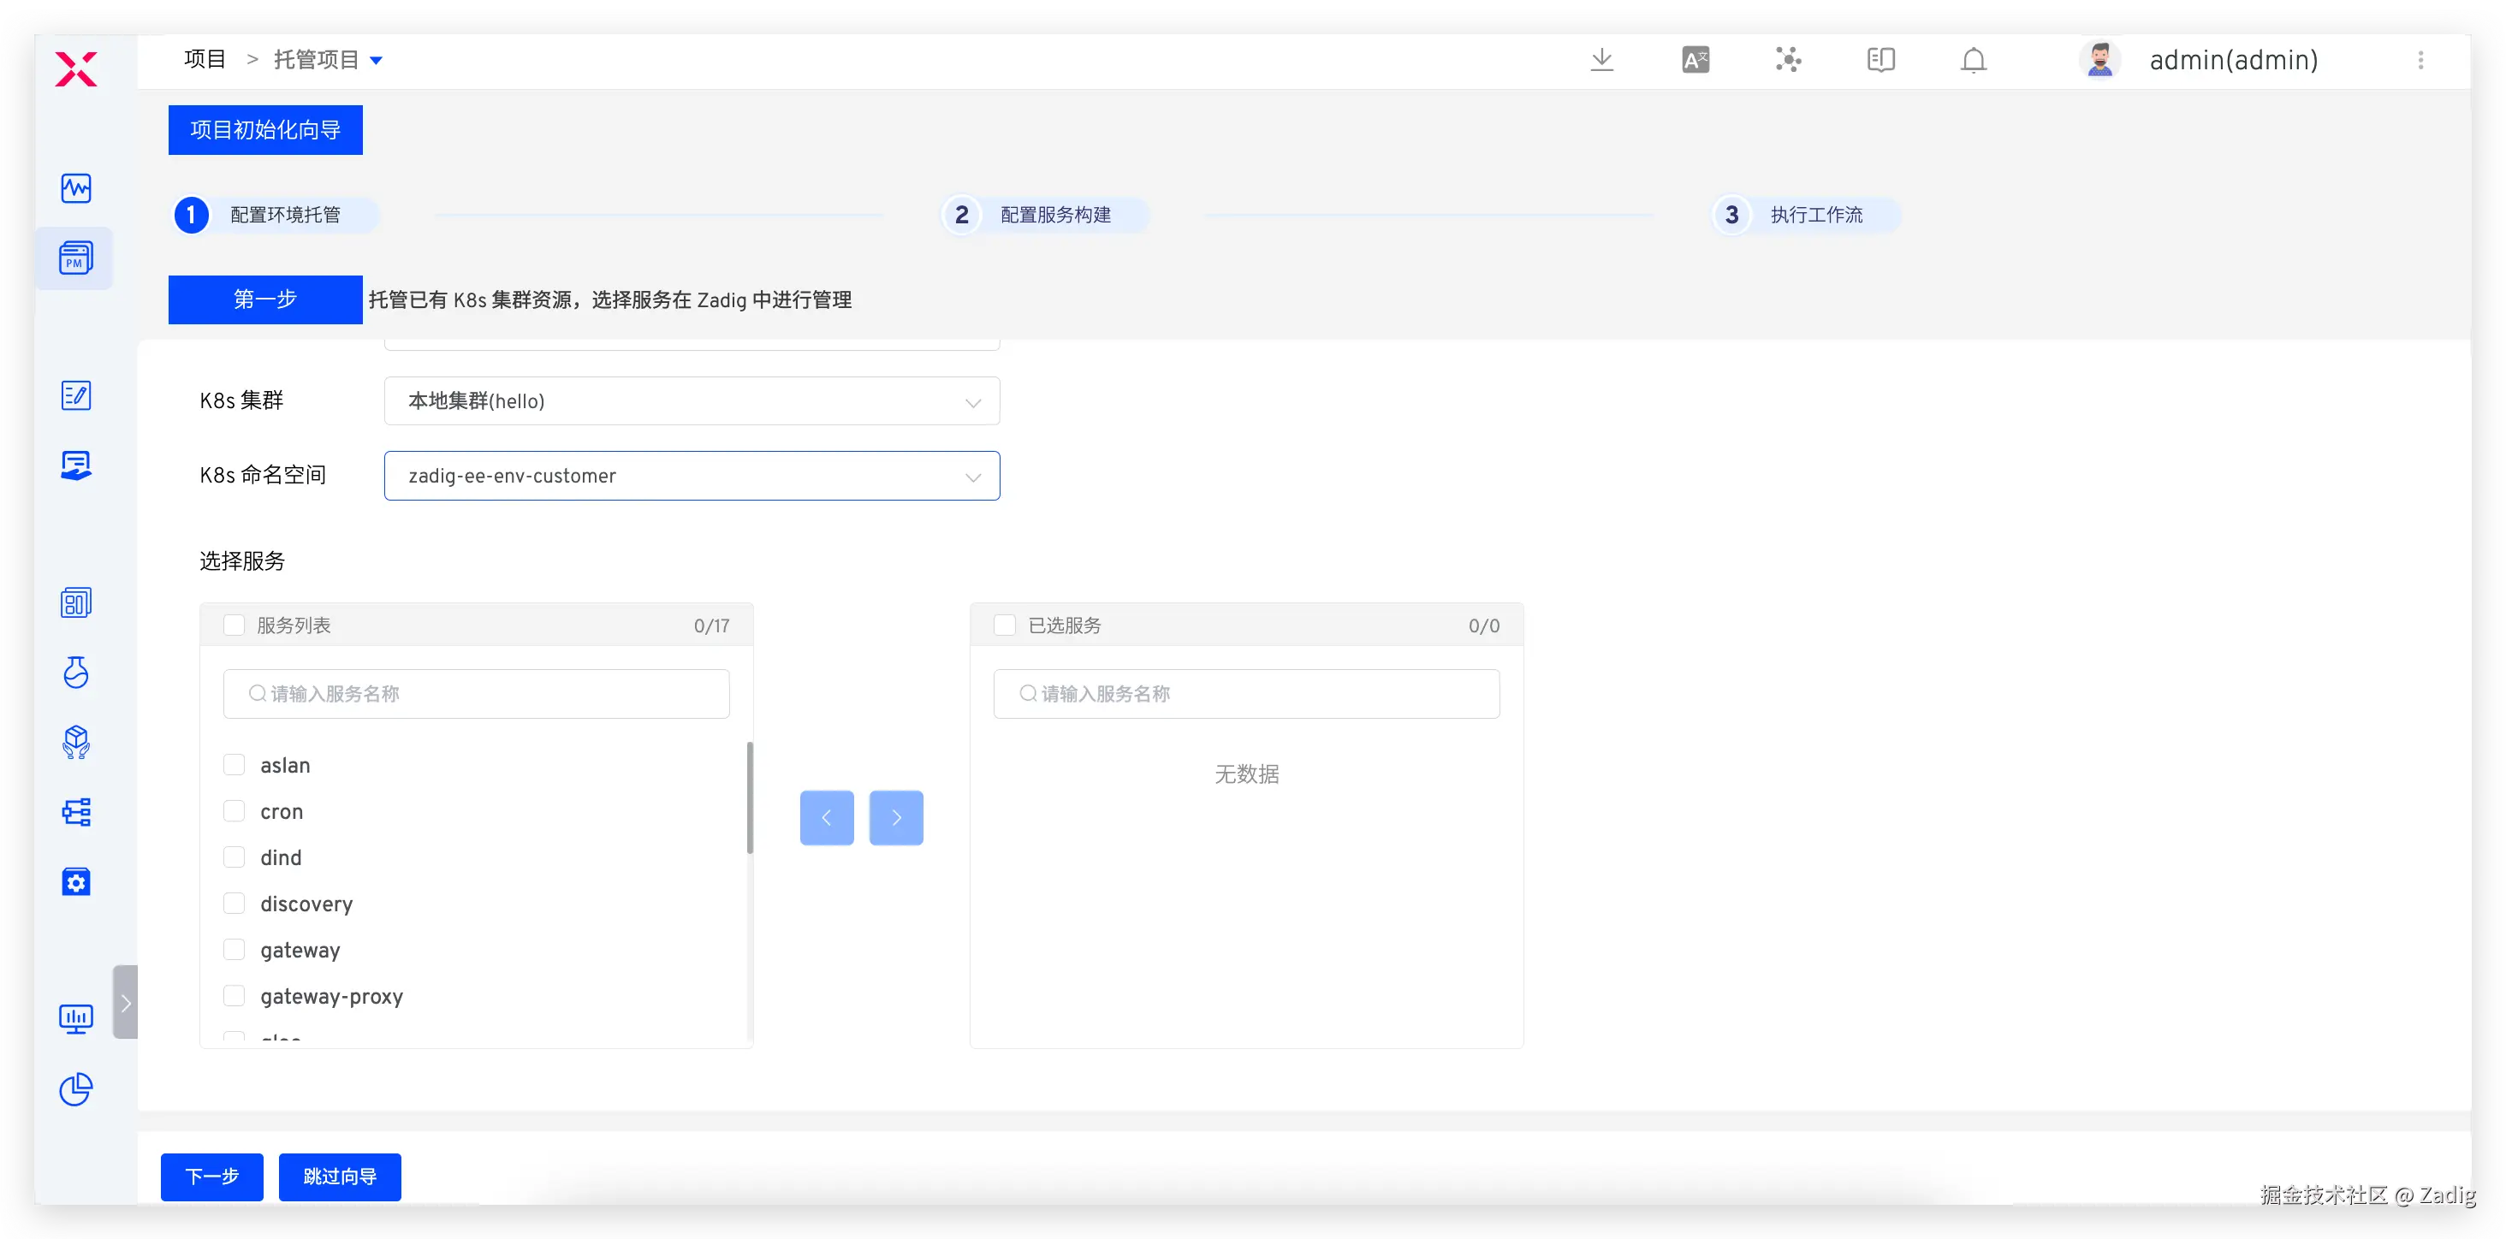Open the notification bell

click(1973, 60)
